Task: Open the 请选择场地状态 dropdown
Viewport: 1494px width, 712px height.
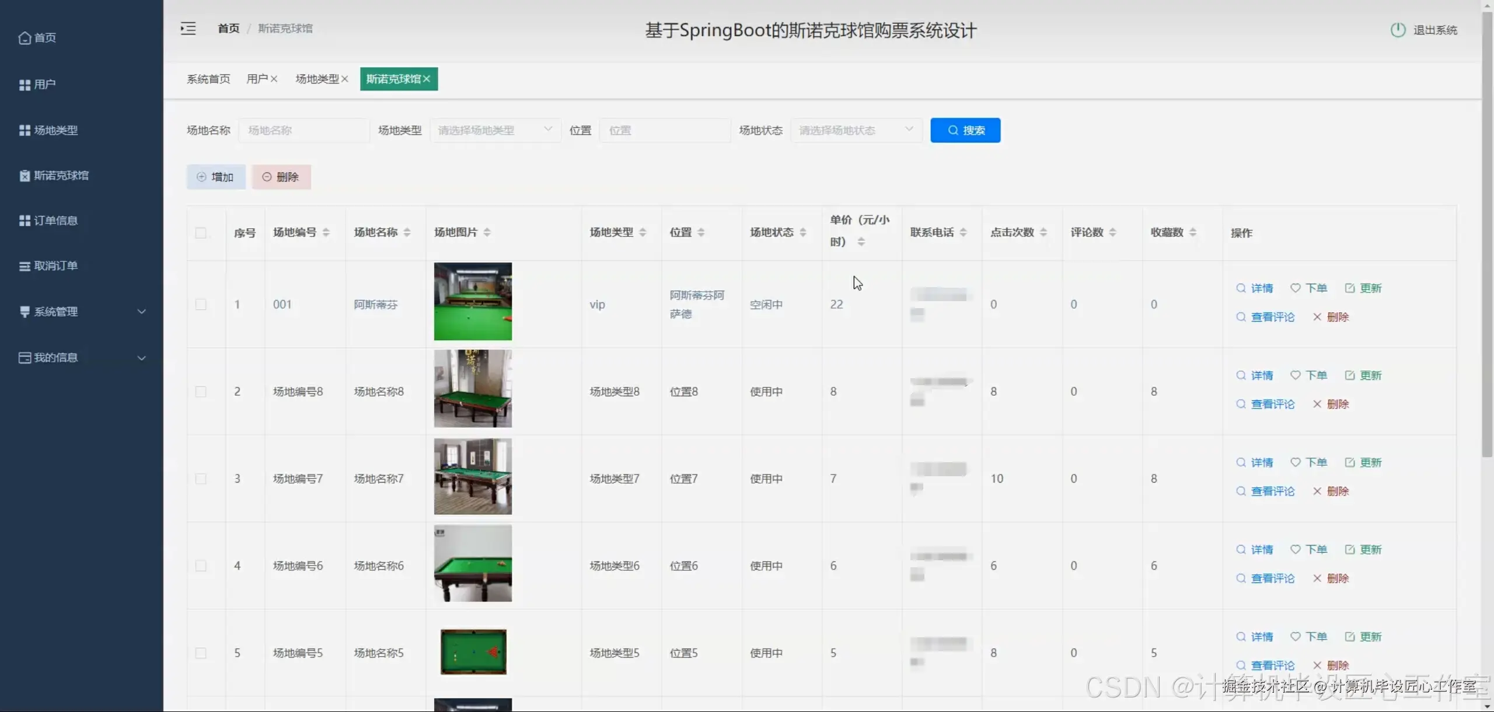Action: tap(855, 130)
